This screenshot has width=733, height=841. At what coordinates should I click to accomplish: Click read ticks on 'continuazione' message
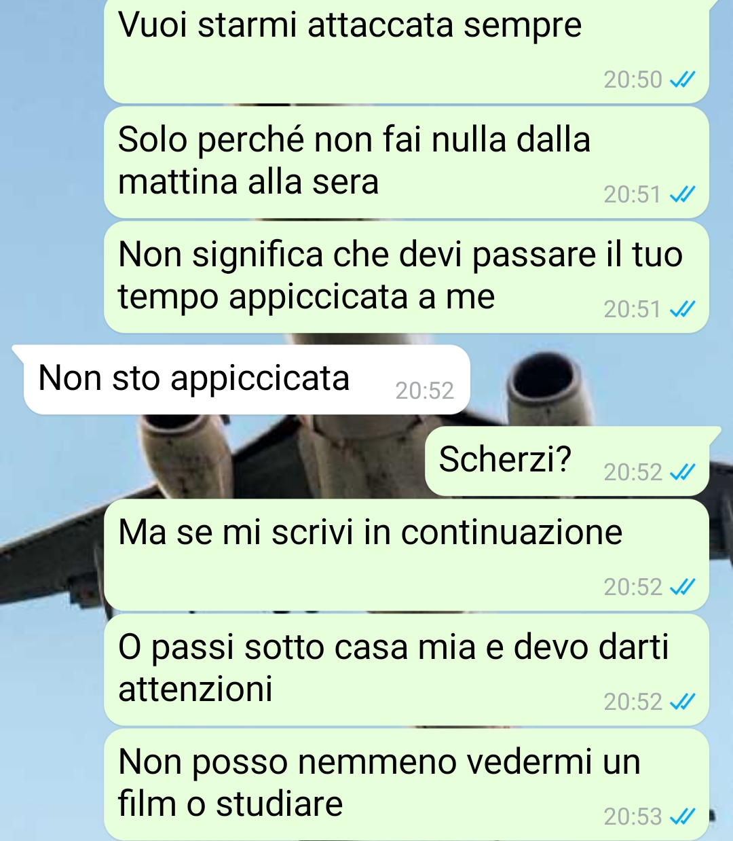tap(682, 587)
